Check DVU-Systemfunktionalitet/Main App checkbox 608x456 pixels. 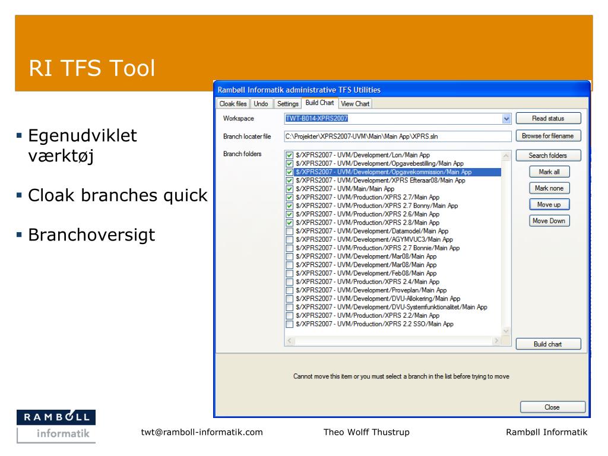click(289, 308)
